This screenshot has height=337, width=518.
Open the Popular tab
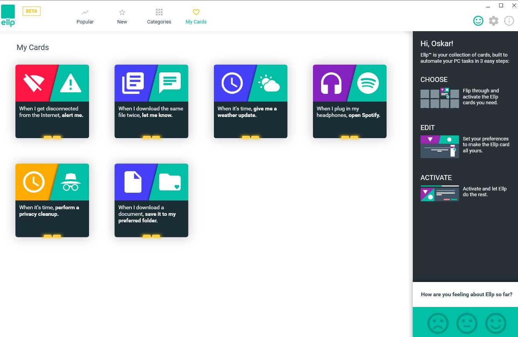85,17
